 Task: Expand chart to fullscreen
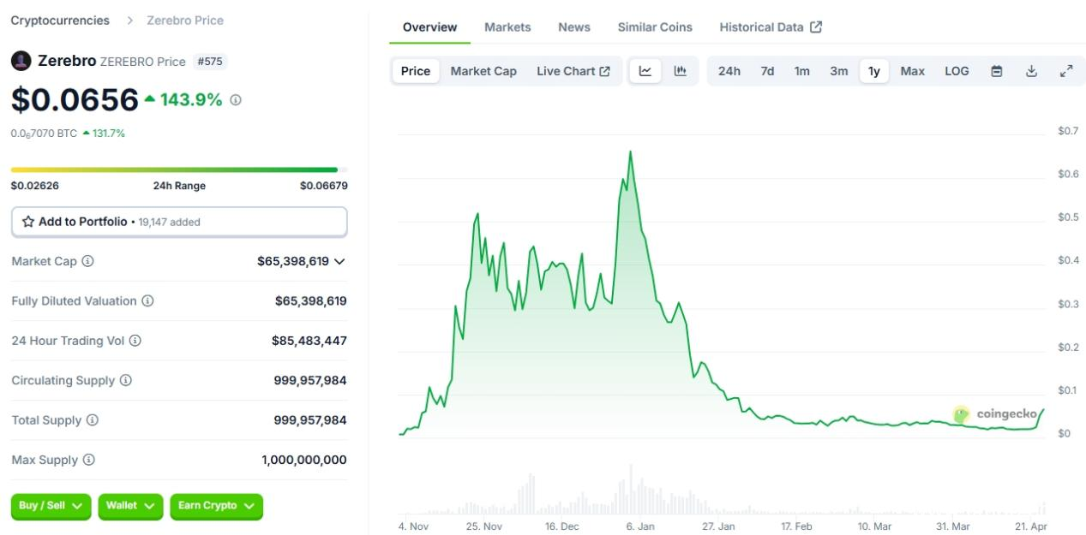1066,71
